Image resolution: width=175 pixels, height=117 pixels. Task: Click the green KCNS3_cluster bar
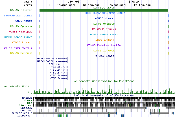(104, 10)
